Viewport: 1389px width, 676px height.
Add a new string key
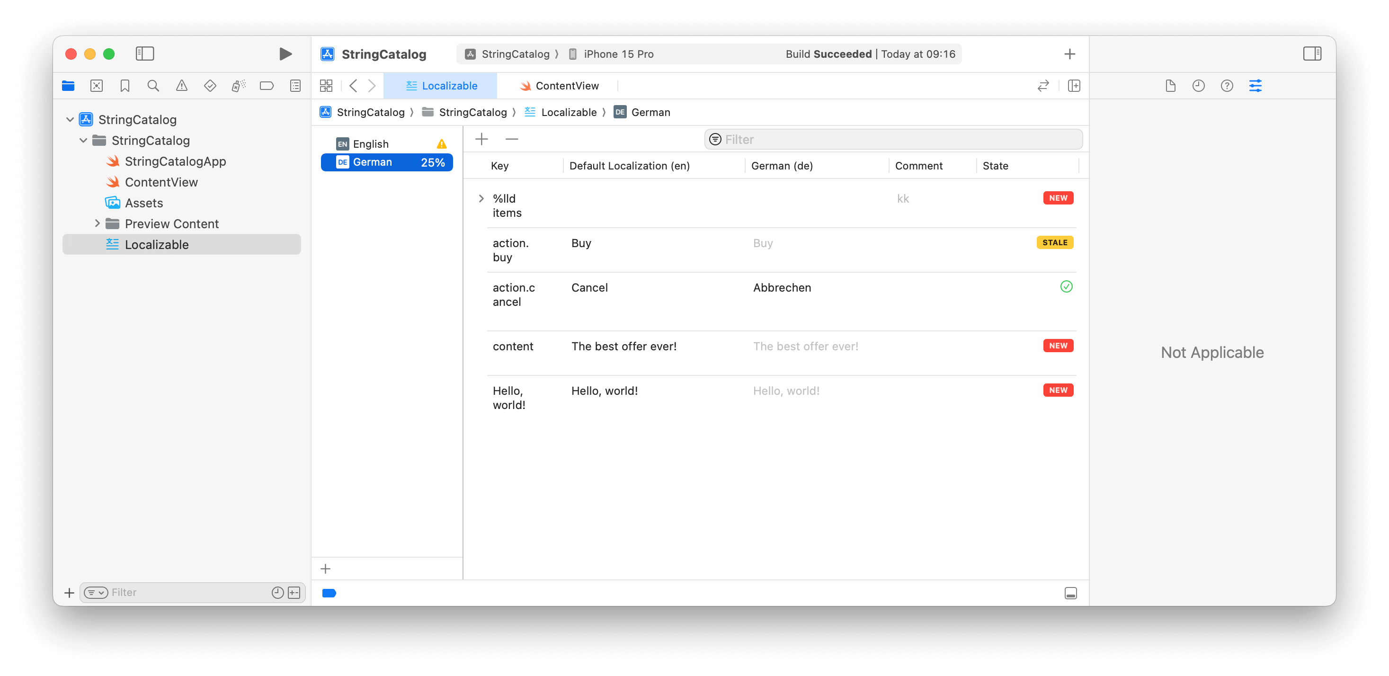pyautogui.click(x=481, y=139)
